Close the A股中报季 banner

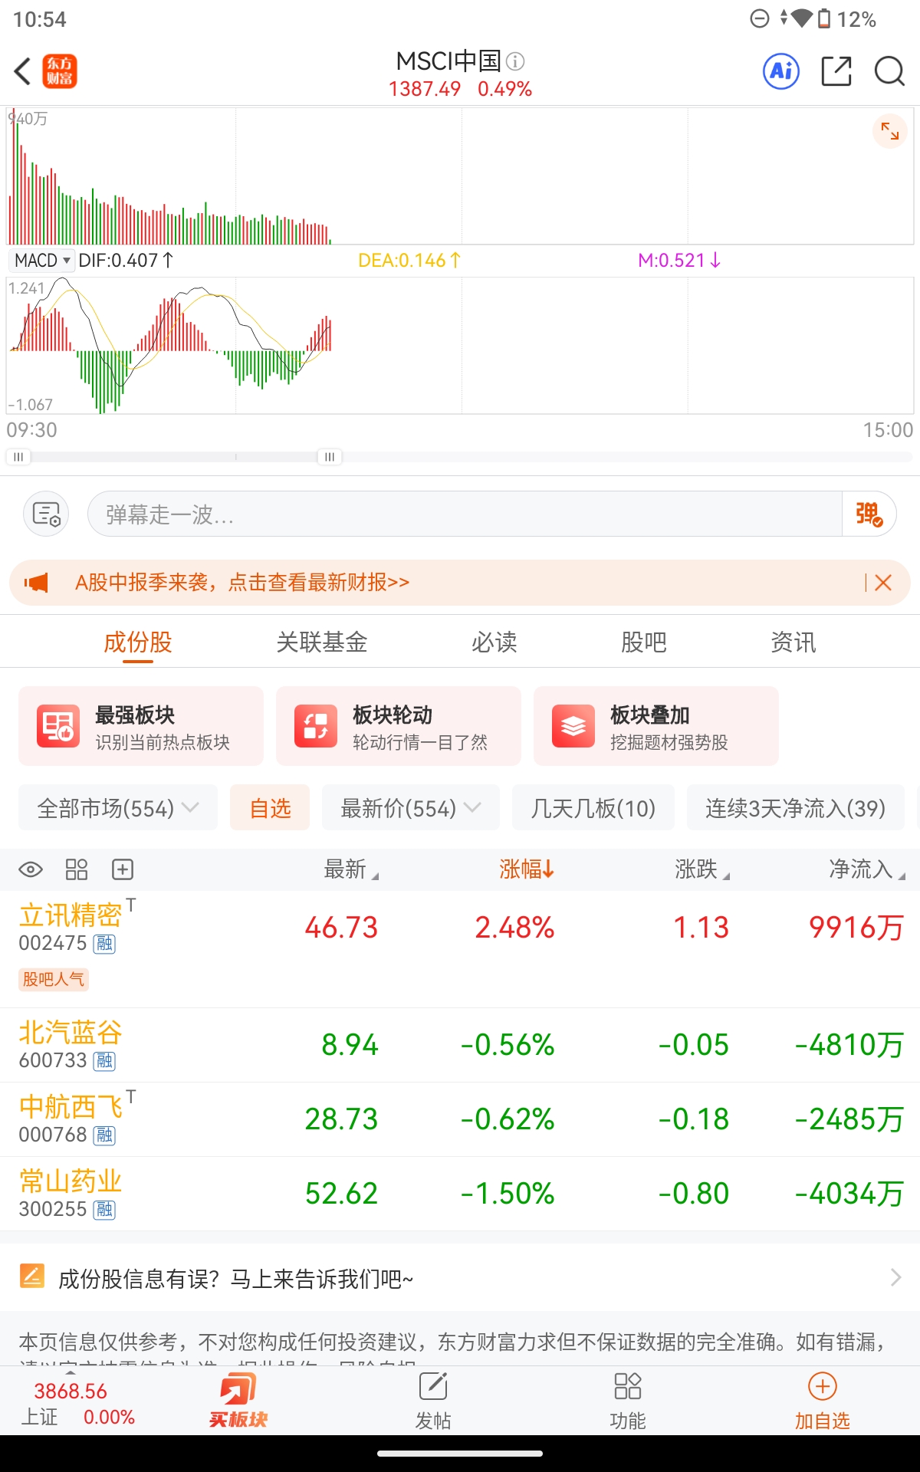click(883, 583)
